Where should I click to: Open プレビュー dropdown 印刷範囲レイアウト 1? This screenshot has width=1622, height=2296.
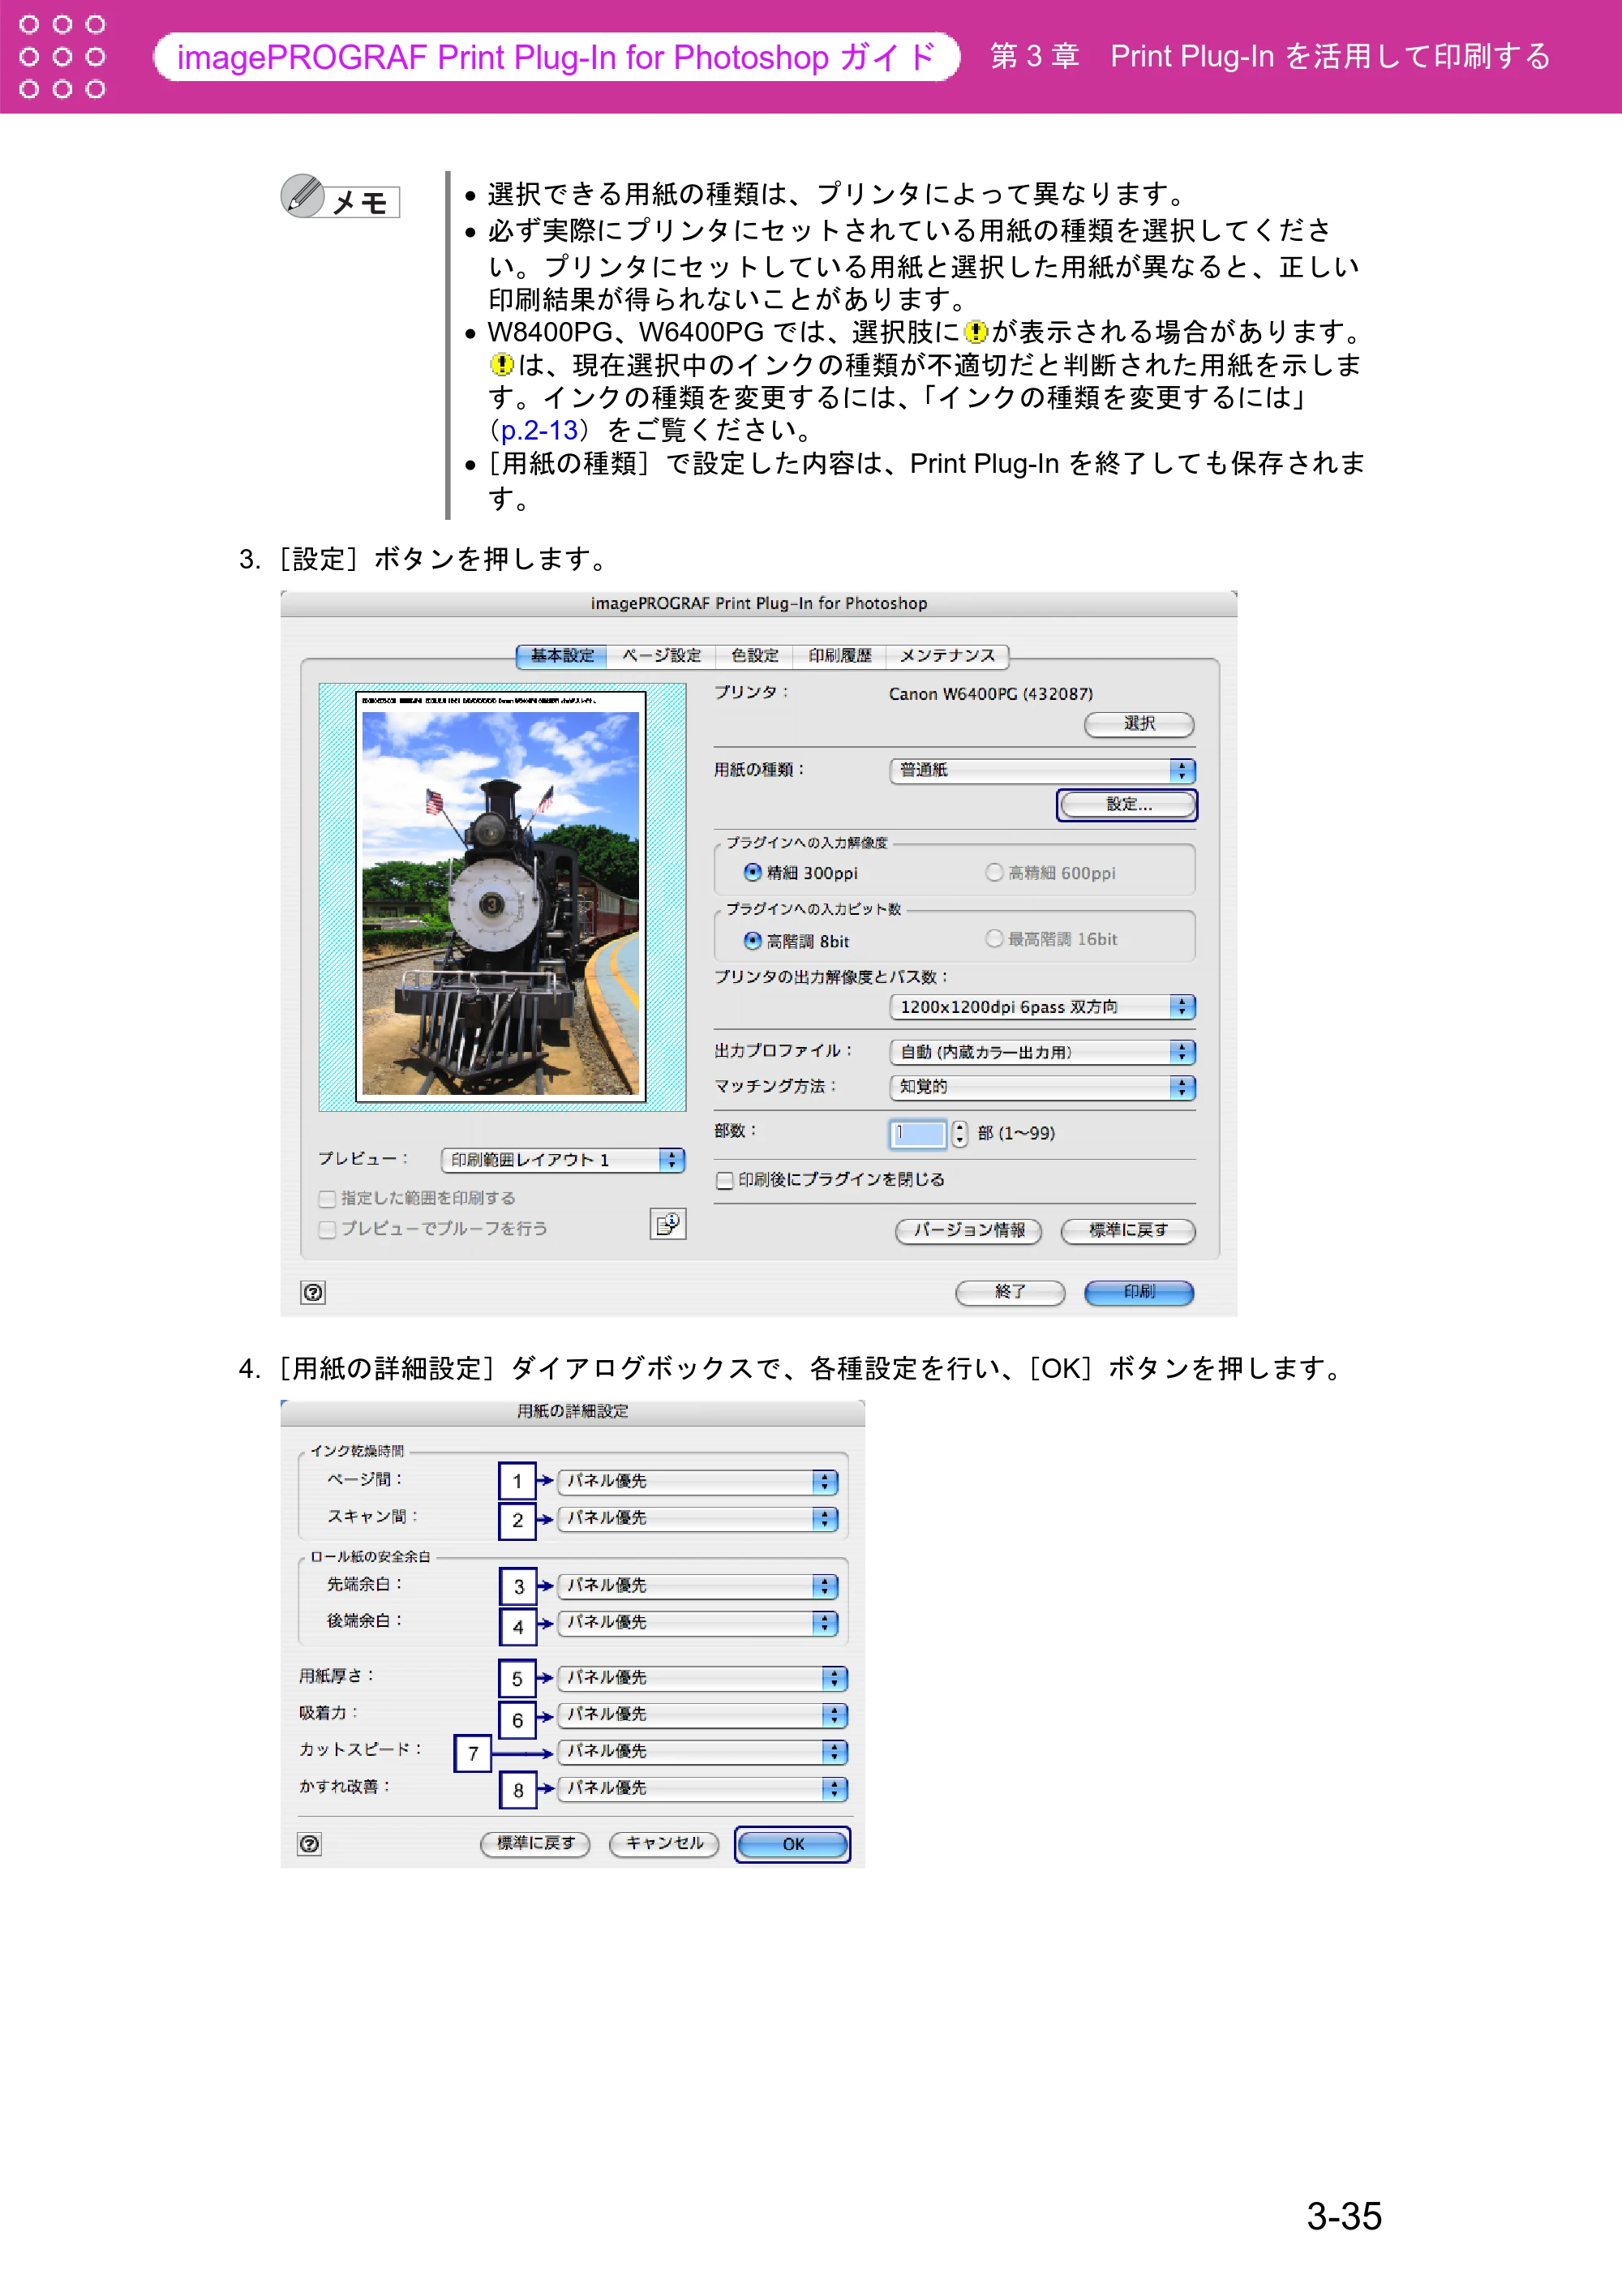point(563,1160)
